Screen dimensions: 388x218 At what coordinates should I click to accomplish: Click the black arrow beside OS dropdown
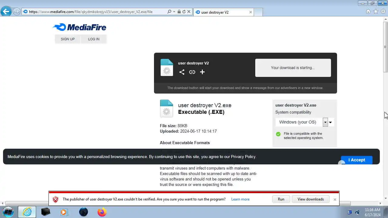pos(330,122)
